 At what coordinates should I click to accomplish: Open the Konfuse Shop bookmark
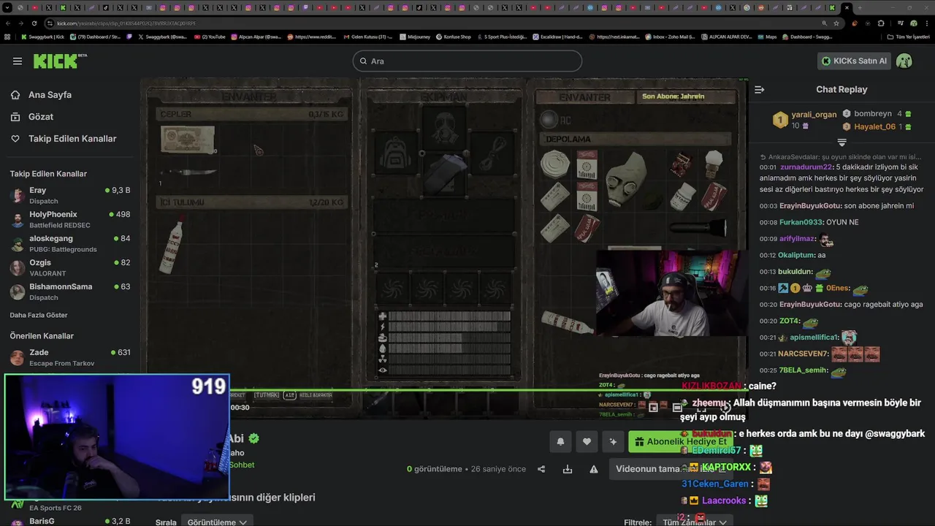click(x=454, y=37)
